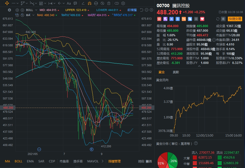The width and height of the screenshot is (245, 168).
Task: Open BOLL indicator settings gear
Action: coord(17,10)
